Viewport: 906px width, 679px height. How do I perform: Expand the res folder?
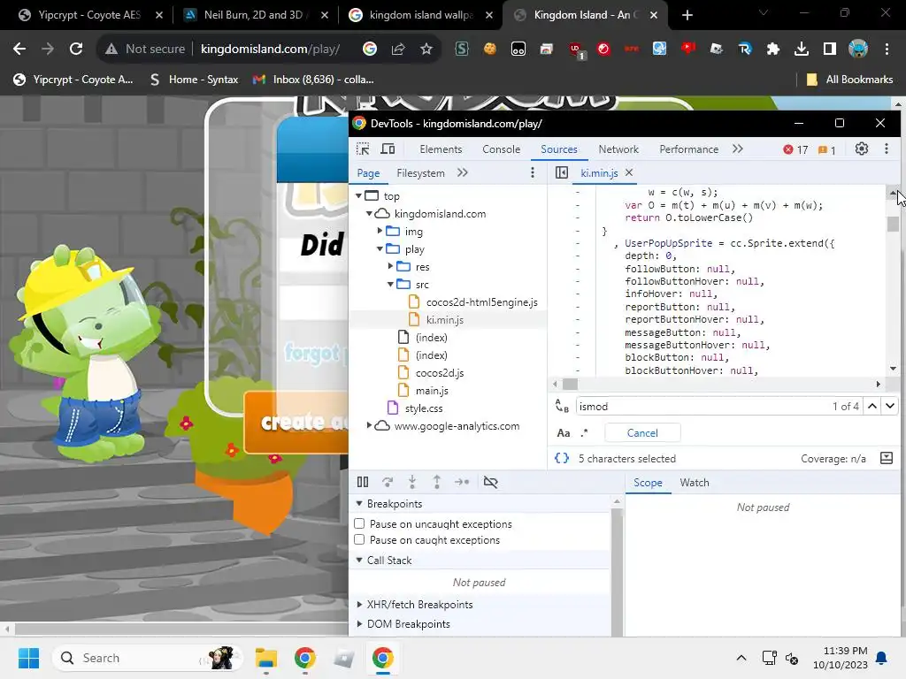(390, 266)
